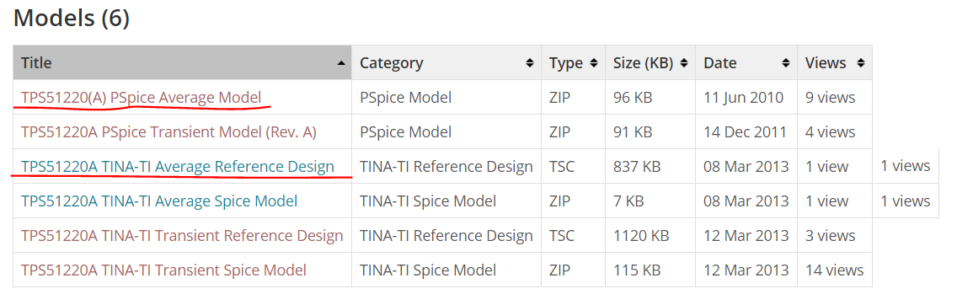Click sort arrows beside Size (KB)
The height and width of the screenshot is (305, 973).
[684, 62]
